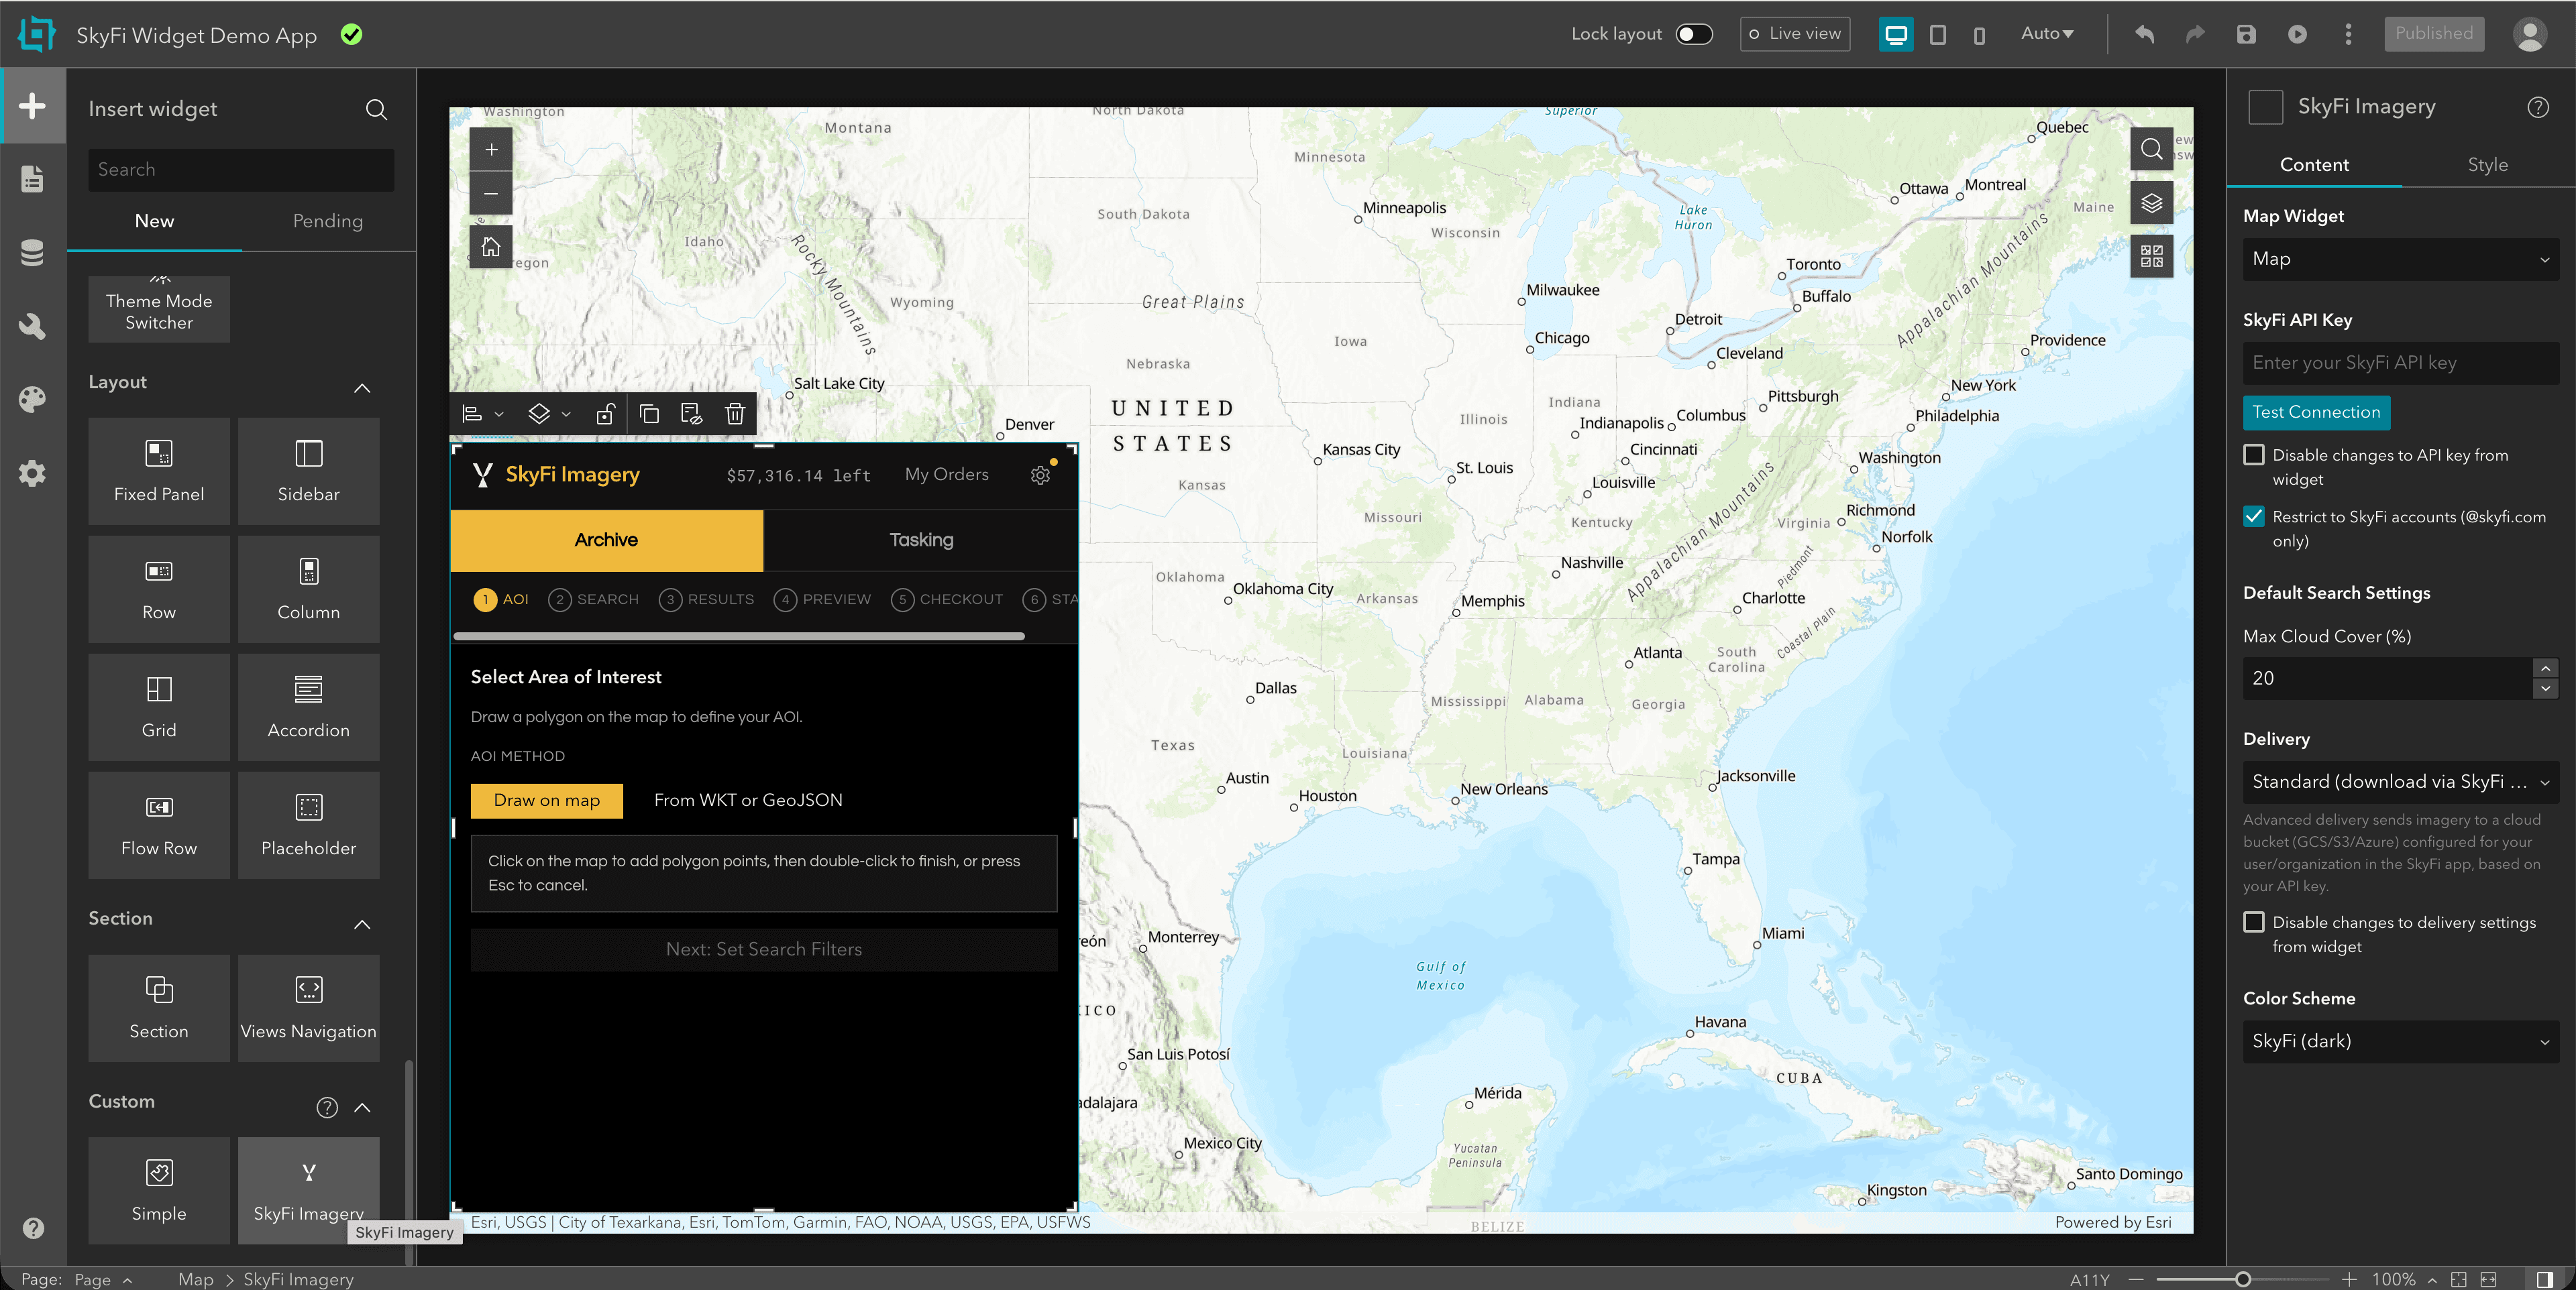Switch to large screen device view

[1895, 35]
